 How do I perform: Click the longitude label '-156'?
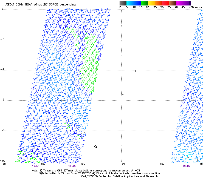click(x=122, y=164)
